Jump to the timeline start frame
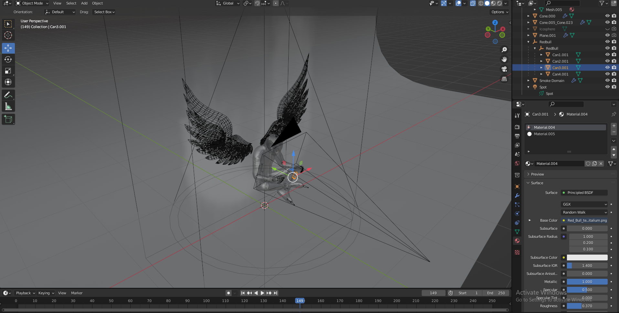This screenshot has width=619, height=313. pyautogui.click(x=243, y=293)
